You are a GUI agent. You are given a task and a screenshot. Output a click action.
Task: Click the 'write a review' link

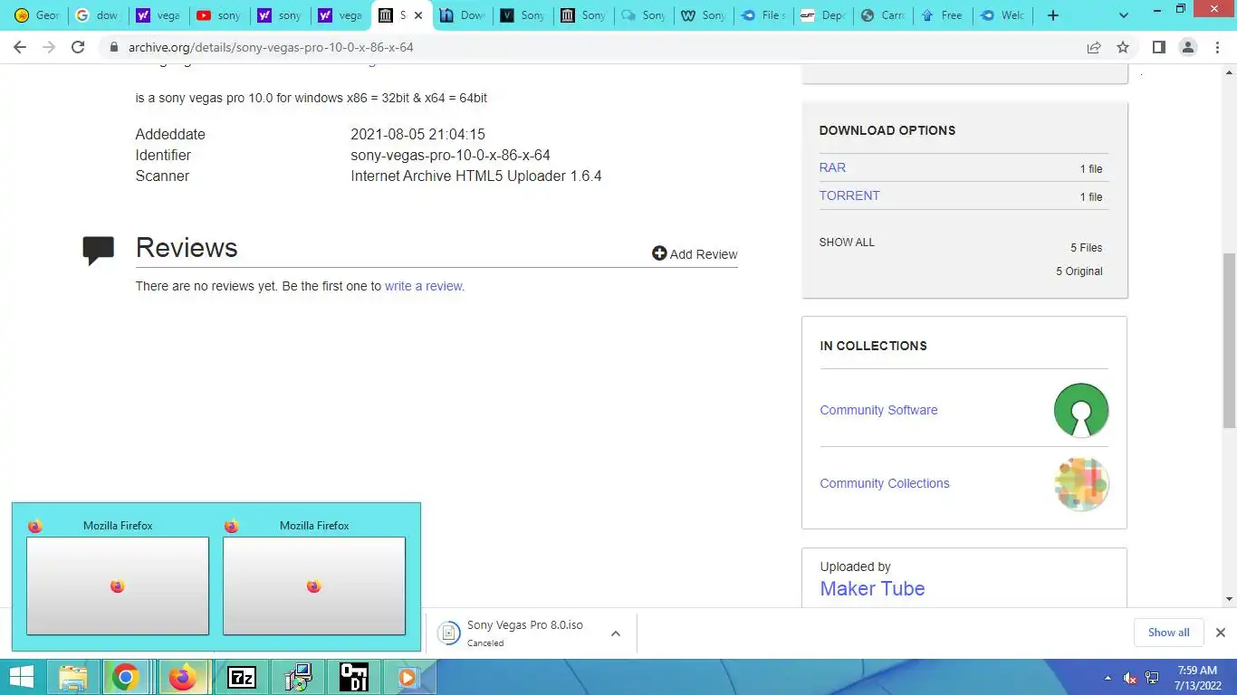click(x=425, y=286)
